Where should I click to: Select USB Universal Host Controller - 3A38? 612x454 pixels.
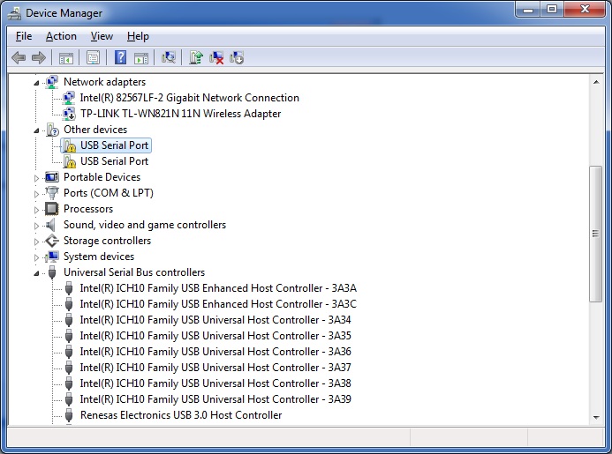pos(215,383)
